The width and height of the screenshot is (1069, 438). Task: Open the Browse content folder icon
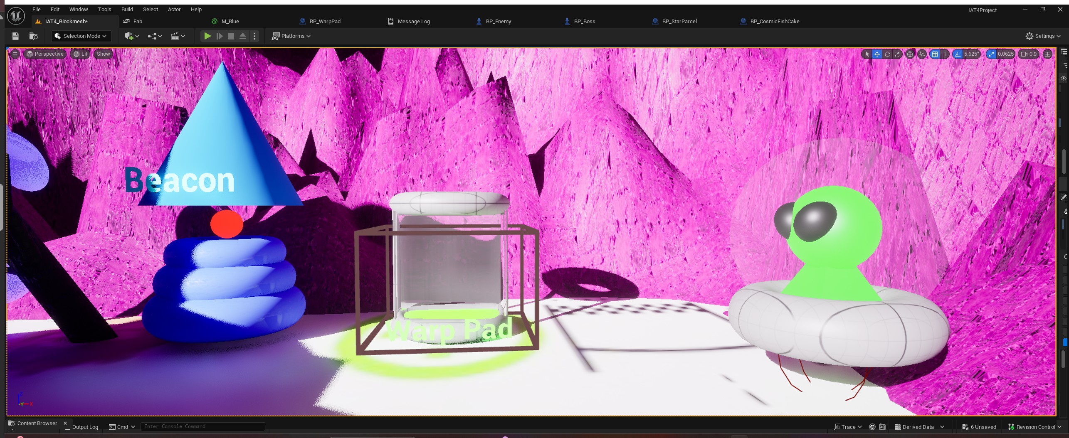point(34,36)
